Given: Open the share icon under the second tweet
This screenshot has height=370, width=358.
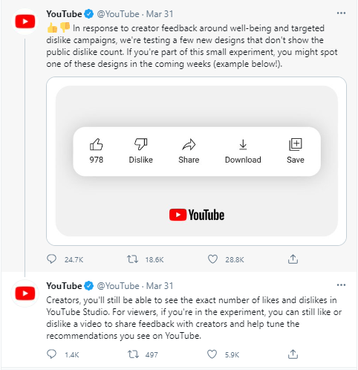Looking at the screenshot, I should pyautogui.click(x=293, y=354).
